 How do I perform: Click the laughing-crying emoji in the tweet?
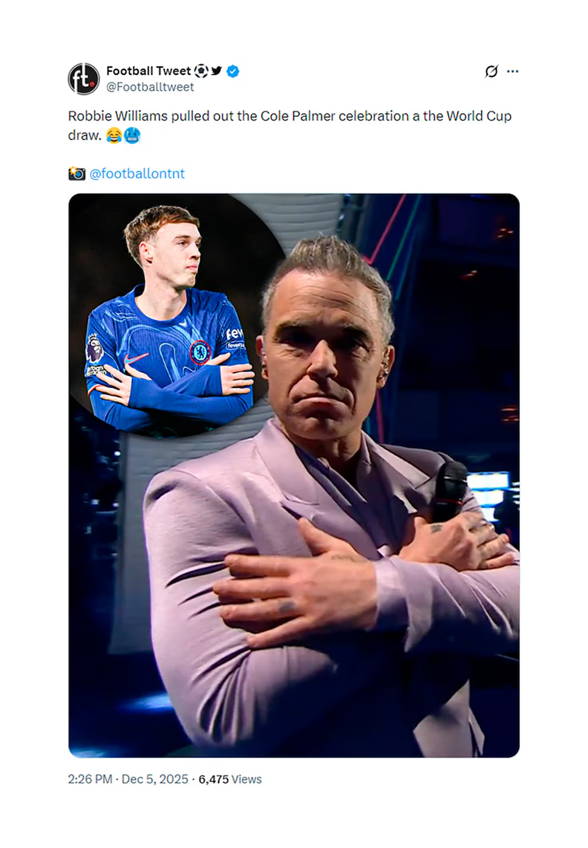click(114, 135)
